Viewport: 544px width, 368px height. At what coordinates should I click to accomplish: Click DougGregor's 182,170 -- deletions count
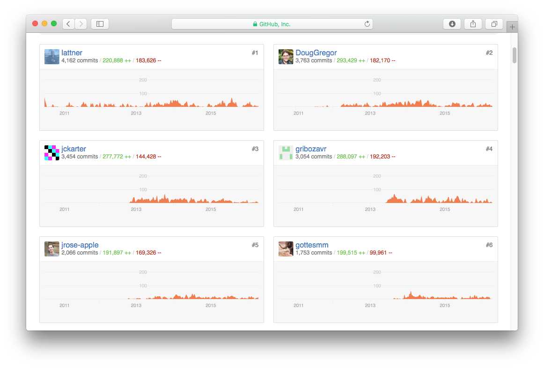click(x=382, y=60)
